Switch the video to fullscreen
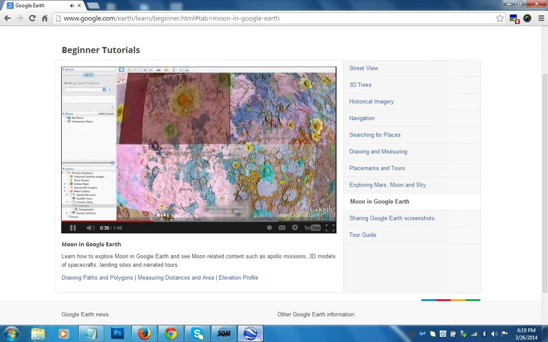This screenshot has width=548, height=342. [330, 228]
